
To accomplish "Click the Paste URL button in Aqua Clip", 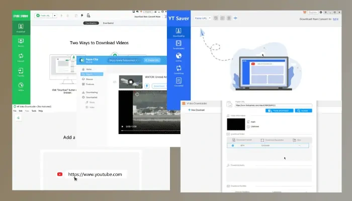I will point(152,60).
